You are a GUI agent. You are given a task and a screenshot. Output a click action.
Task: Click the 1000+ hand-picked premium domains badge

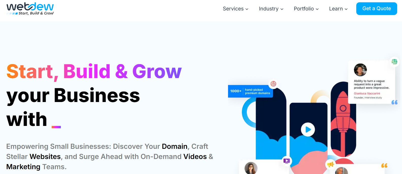coord(250,91)
